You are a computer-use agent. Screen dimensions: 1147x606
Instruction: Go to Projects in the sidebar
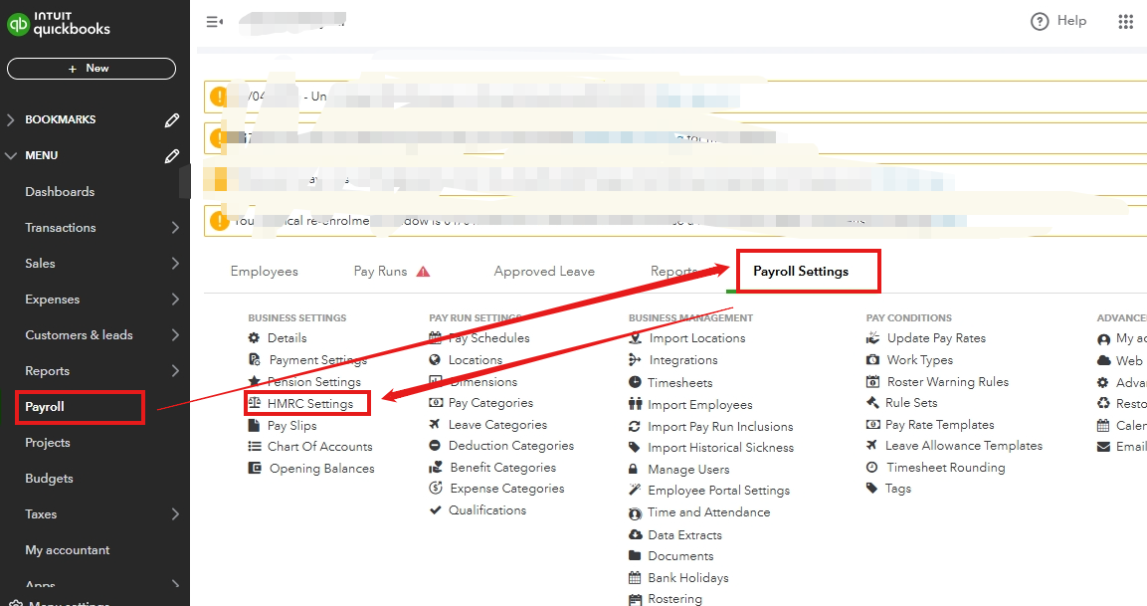[x=48, y=443]
